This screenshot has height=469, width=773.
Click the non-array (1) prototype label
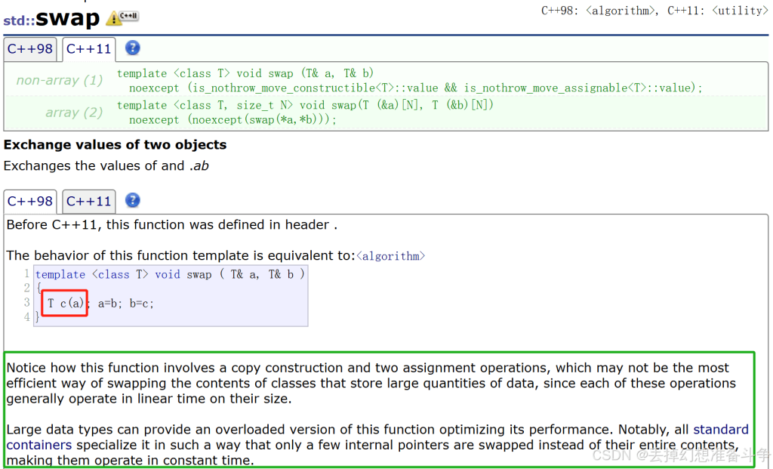pos(60,80)
